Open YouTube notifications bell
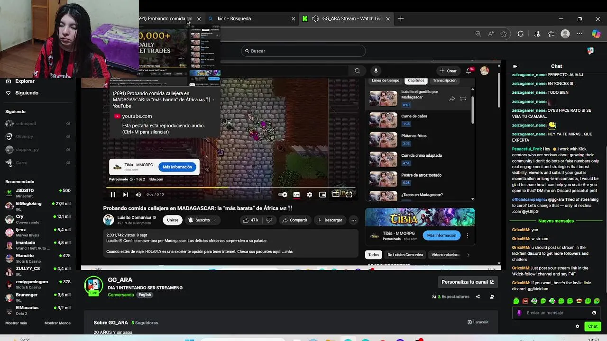 pyautogui.click(x=469, y=71)
